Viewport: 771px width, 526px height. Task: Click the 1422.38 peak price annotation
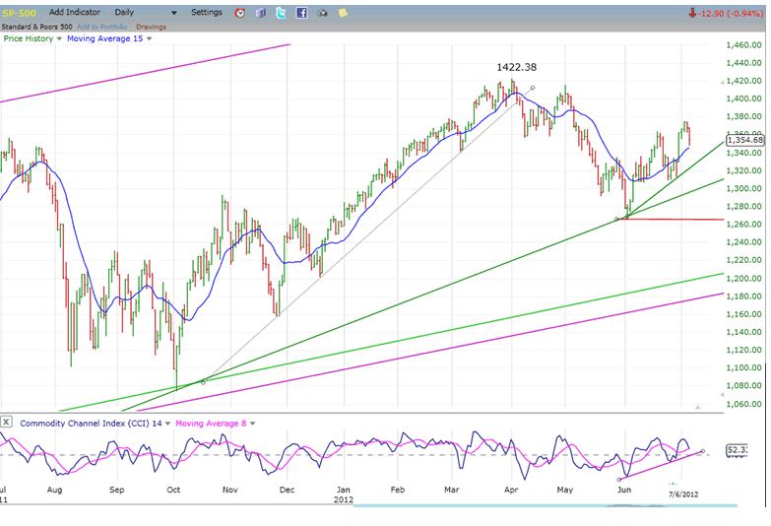tap(516, 67)
